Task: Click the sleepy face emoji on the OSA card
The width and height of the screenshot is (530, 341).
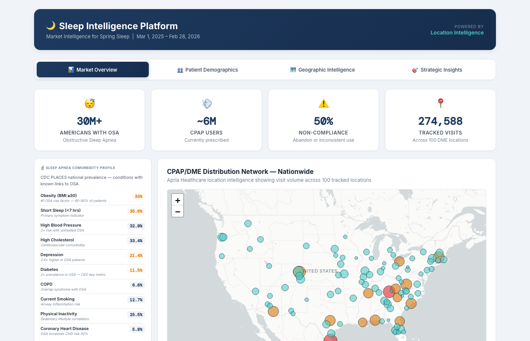Action: pos(89,103)
